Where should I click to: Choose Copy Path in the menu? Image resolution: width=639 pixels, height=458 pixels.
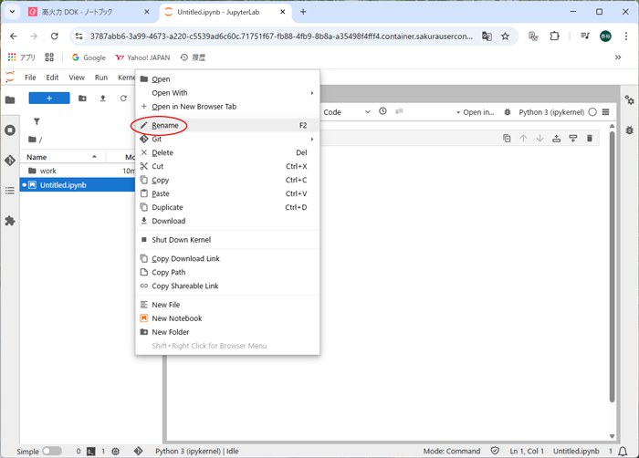click(x=227, y=272)
